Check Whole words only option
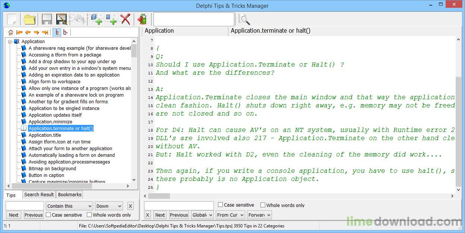 tap(89, 214)
